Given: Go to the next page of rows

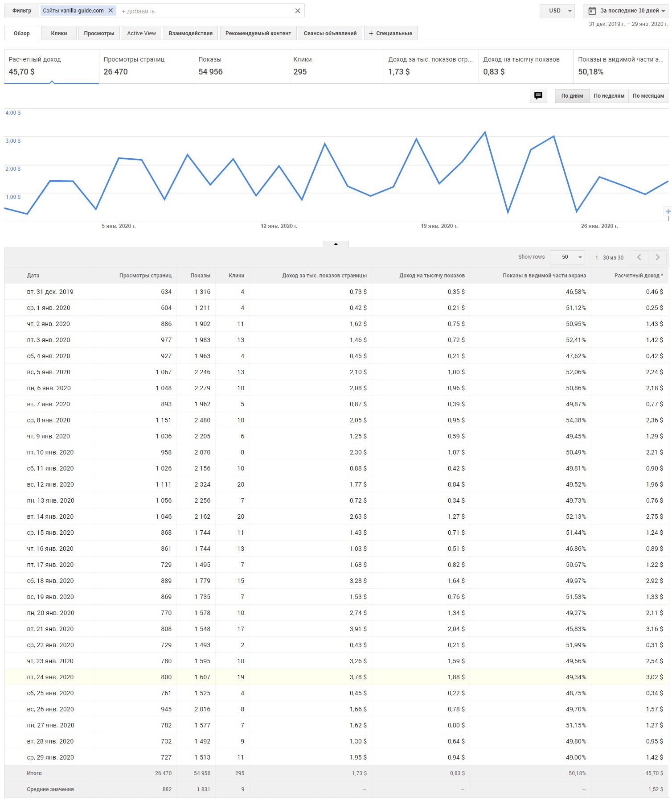Looking at the screenshot, I should point(657,257).
